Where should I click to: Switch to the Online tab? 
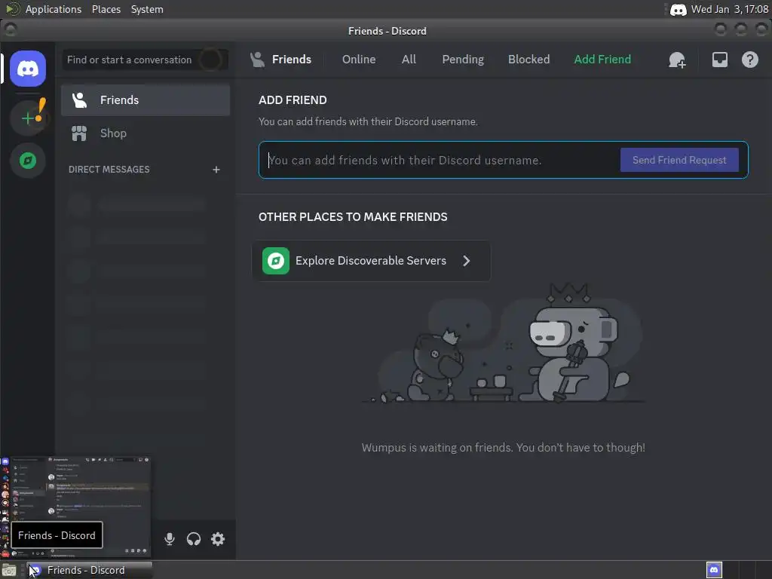(359, 60)
